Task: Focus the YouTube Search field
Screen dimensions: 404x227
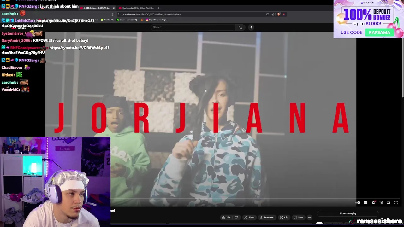Action: tap(193, 27)
